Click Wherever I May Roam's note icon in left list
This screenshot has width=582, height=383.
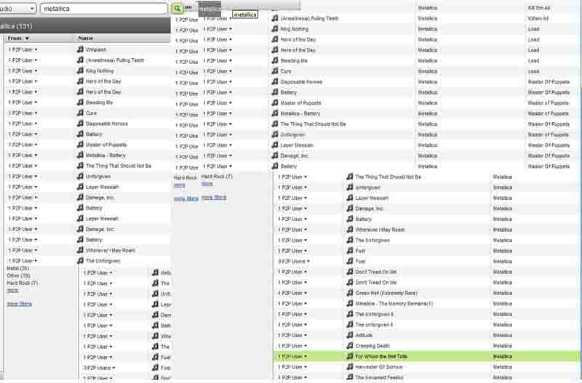[x=80, y=250]
